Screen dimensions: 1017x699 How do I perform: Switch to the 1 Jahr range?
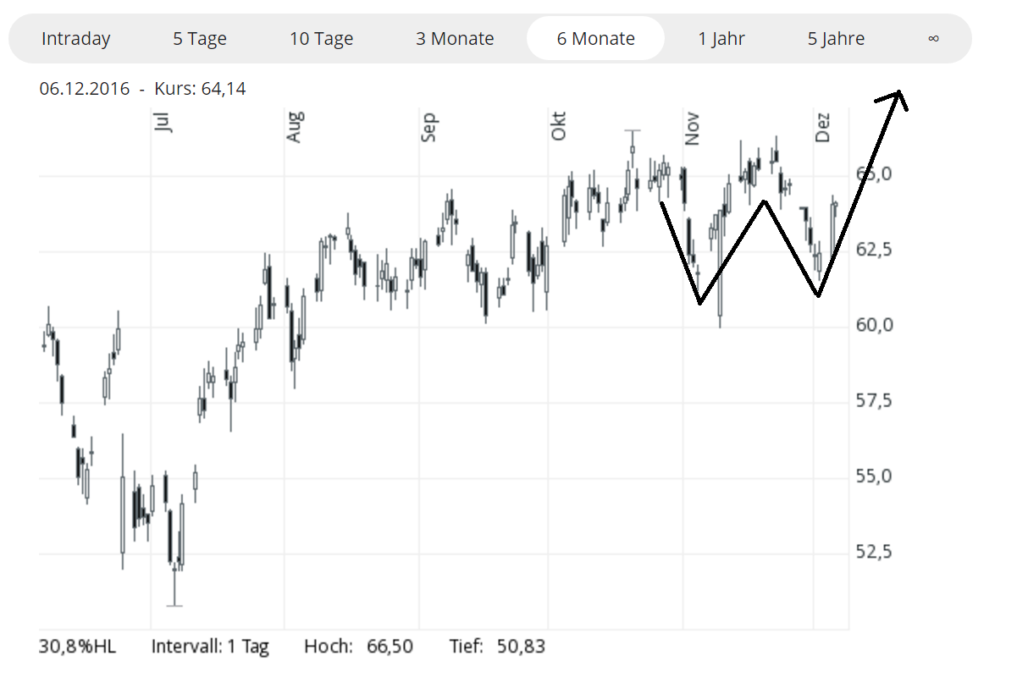721,39
